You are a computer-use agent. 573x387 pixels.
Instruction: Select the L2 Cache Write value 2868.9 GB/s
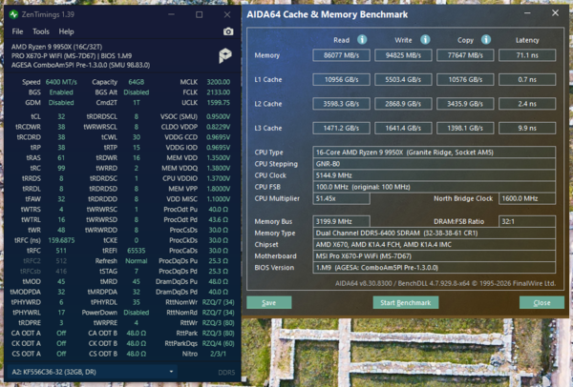point(403,104)
